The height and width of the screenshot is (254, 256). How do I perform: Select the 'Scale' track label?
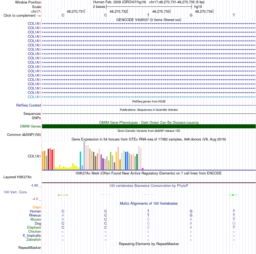36,7
